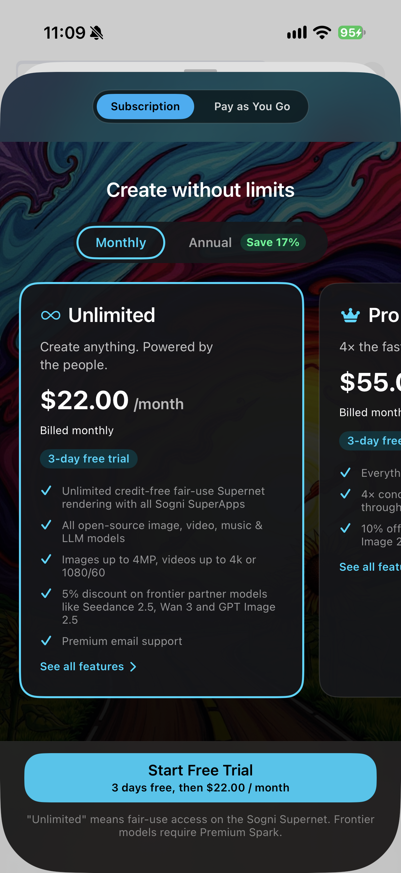Tap the infinity icon beside Unlimited
Viewport: 401px width, 873px height.
(51, 316)
